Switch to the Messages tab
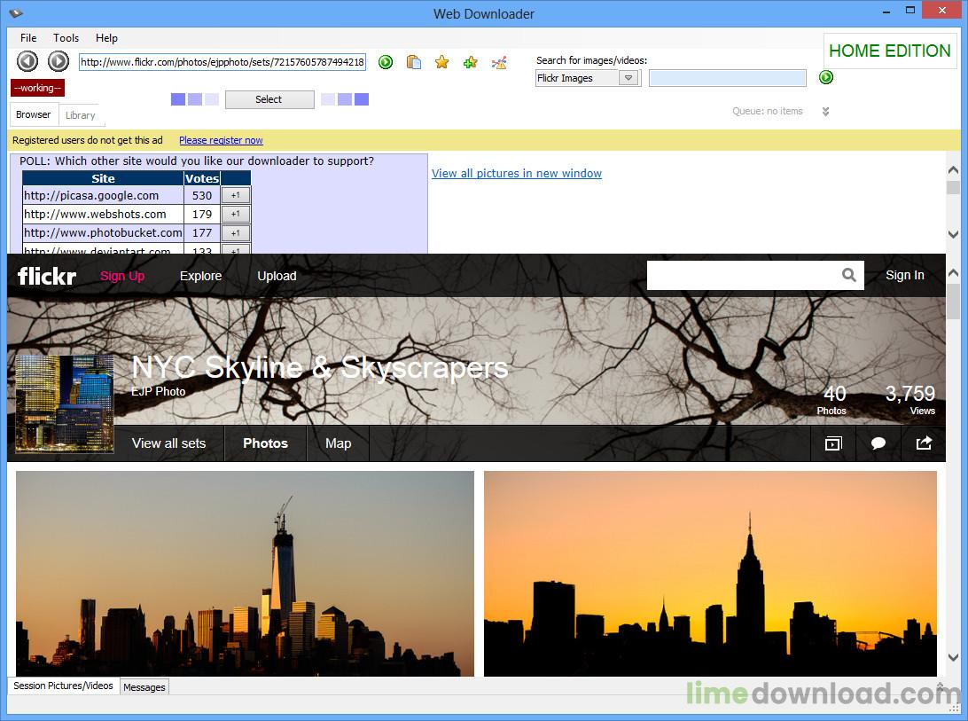968x721 pixels. (144, 687)
